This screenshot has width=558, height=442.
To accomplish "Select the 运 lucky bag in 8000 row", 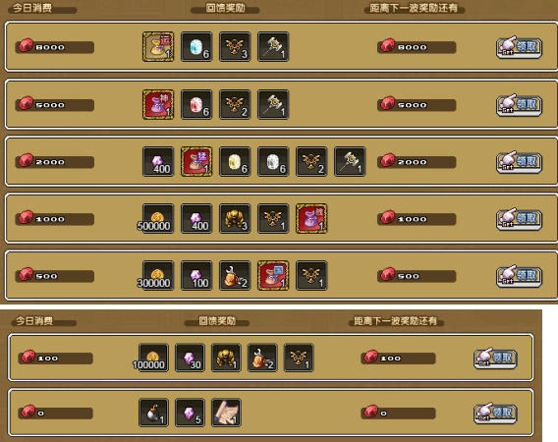I will (x=158, y=46).
